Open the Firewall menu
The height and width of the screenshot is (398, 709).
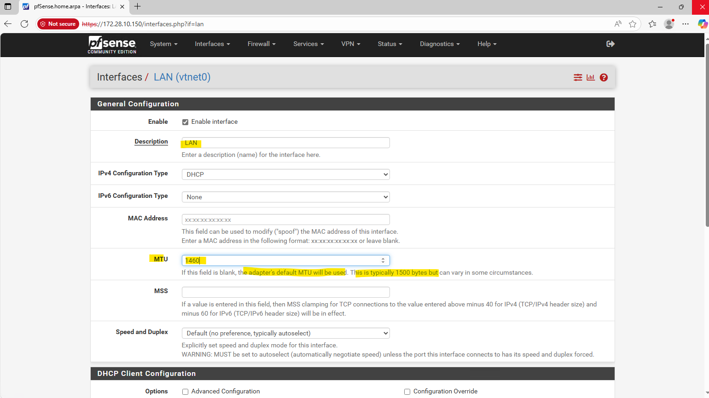[x=261, y=44]
